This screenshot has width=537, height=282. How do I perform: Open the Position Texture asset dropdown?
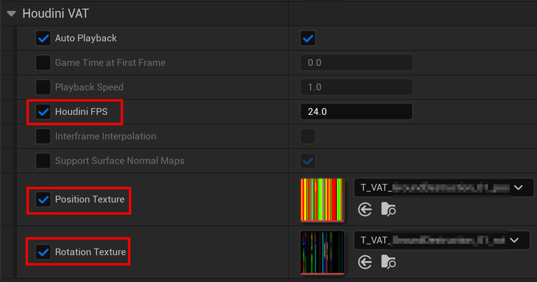[x=443, y=188]
